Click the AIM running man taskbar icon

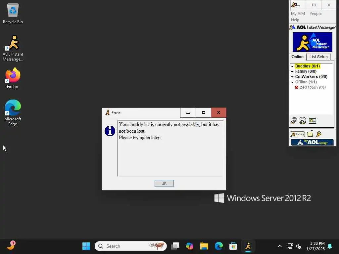tap(248, 246)
